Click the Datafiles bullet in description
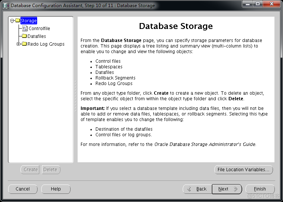Viewport: 283px width, 202px height. tap(105, 72)
